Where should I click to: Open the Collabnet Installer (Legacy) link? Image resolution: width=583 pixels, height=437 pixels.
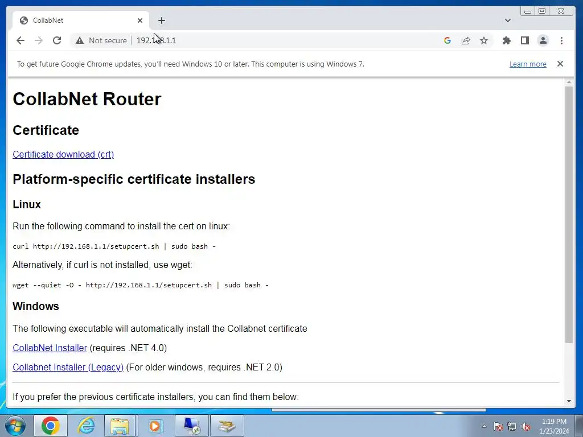[68, 367]
